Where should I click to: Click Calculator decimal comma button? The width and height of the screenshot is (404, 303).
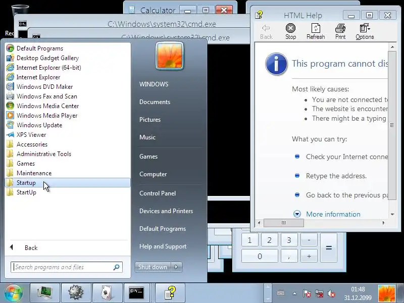pyautogui.click(x=289, y=256)
